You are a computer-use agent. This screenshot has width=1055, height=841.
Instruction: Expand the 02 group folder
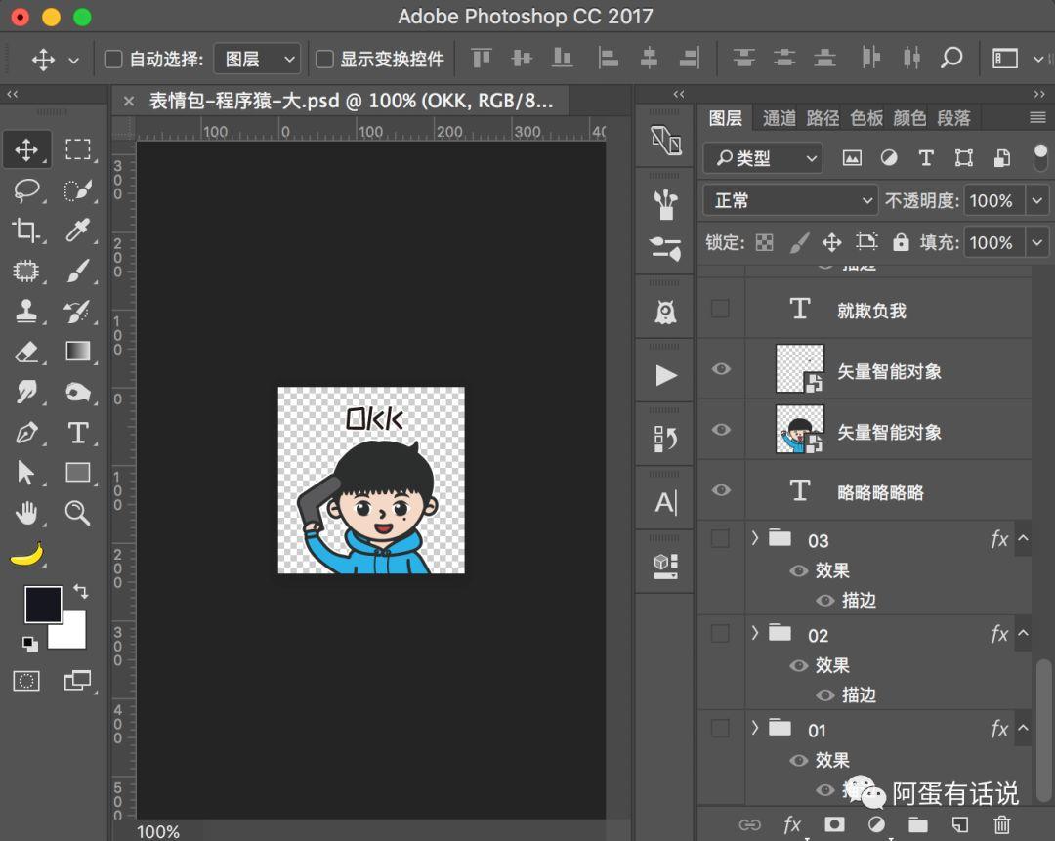pyautogui.click(x=755, y=633)
